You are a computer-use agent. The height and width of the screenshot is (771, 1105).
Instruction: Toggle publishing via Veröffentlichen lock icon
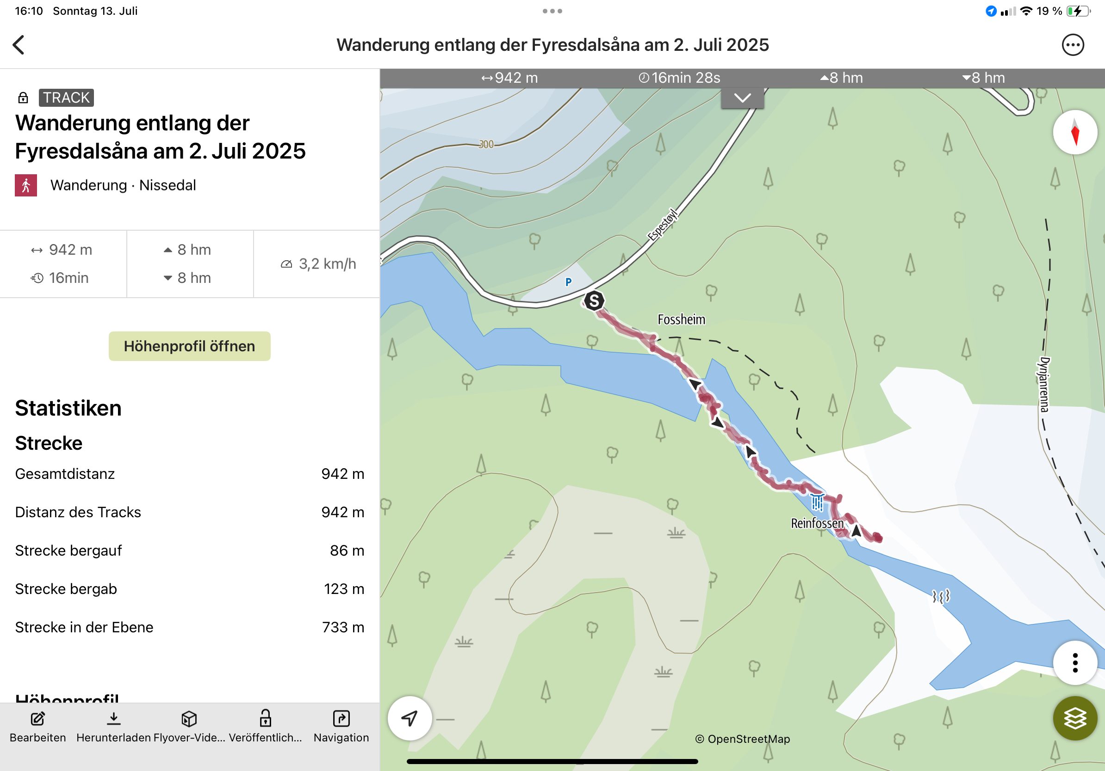[x=265, y=718]
